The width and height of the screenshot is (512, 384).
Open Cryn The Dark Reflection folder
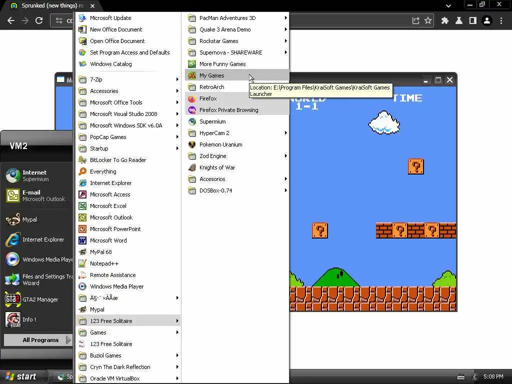(128, 367)
